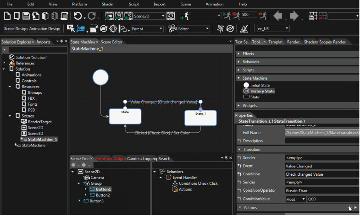This screenshot has width=360, height=216.
Task: Select StateMachine in Solution Explorer
Action: [33, 145]
